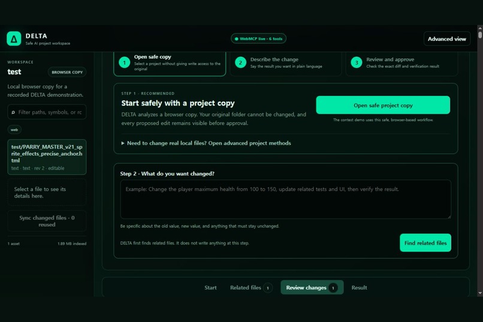Click 'Select a file to see its details here' box
The image size is (483, 322).
point(47,192)
